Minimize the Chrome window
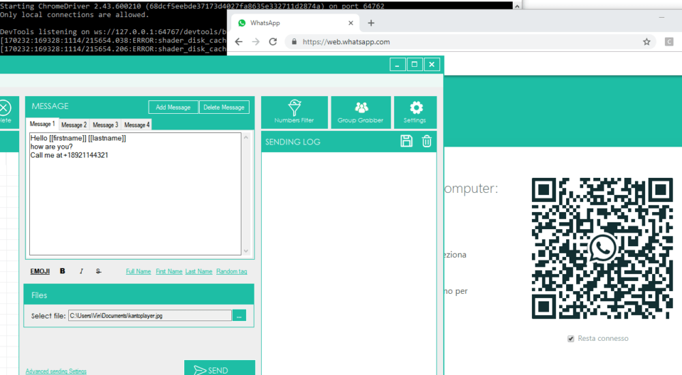This screenshot has height=375, width=682. click(662, 17)
